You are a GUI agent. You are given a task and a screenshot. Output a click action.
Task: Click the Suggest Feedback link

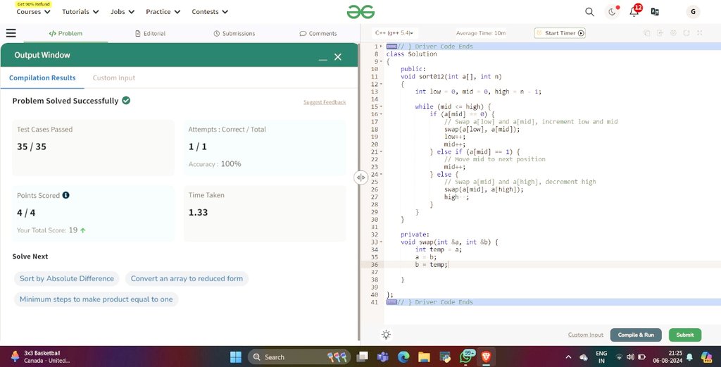(x=325, y=102)
